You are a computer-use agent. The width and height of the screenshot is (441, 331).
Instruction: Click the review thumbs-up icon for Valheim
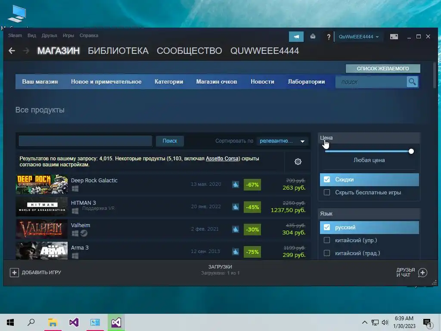(236, 229)
